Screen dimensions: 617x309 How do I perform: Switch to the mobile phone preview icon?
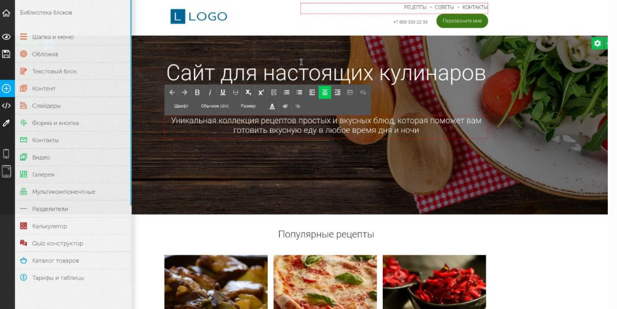click(6, 154)
